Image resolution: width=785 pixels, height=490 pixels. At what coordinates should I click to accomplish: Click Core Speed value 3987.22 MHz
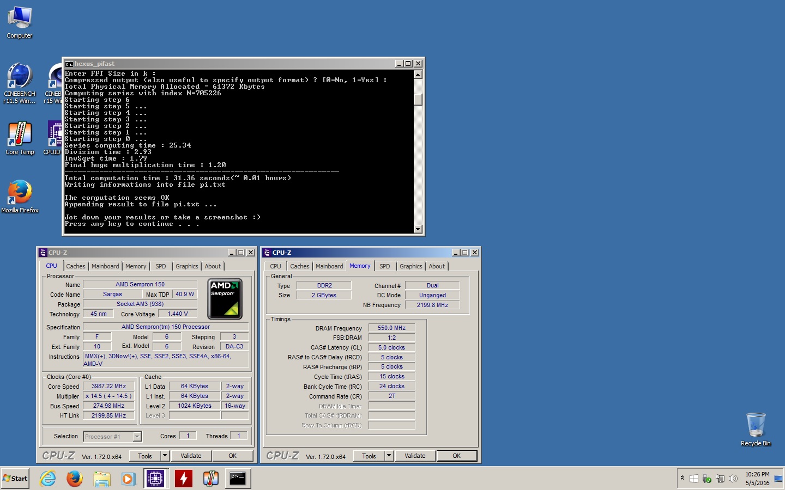click(108, 386)
